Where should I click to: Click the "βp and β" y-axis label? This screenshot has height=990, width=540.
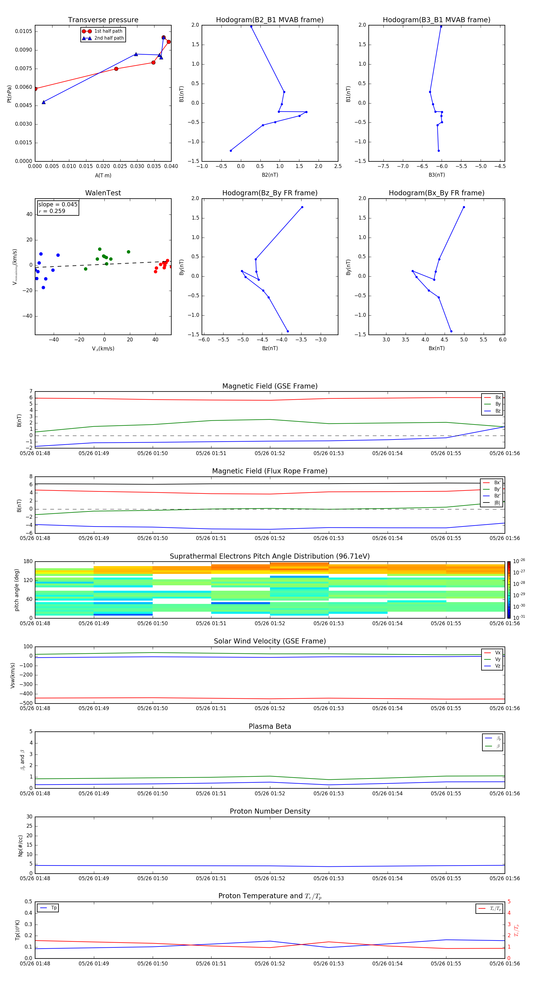click(22, 760)
